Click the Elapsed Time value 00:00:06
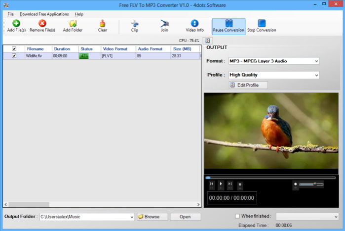 coord(284,225)
